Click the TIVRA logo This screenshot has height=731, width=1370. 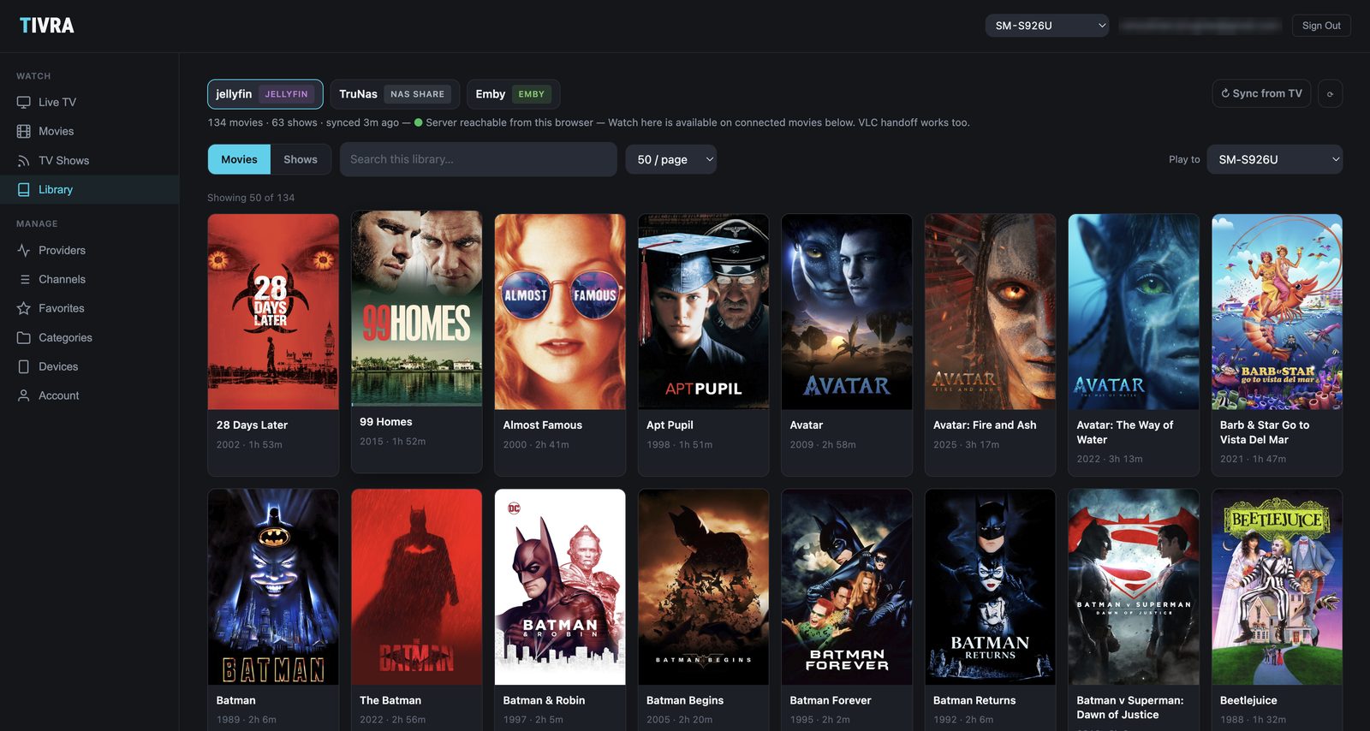click(47, 26)
